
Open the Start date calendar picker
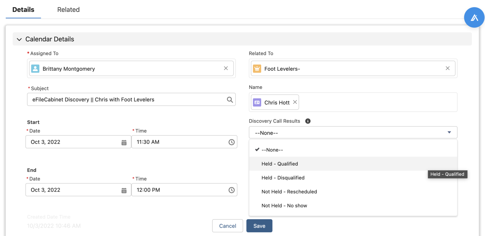(x=124, y=142)
